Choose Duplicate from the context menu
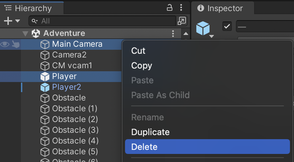Screen dimensions: 294x162 coord(150,132)
